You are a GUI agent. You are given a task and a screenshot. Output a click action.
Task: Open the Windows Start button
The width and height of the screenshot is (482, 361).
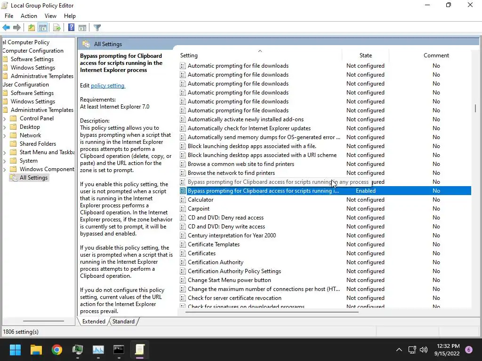point(15,350)
